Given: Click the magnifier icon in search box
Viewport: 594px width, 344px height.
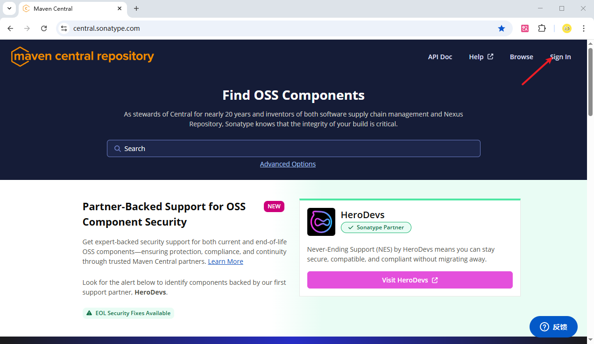Looking at the screenshot, I should [118, 149].
